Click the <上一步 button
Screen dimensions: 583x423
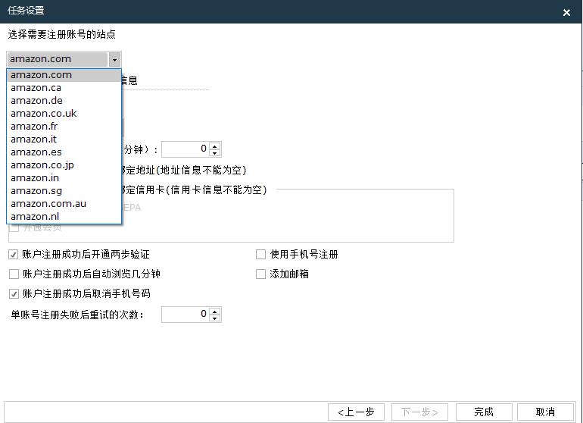(356, 412)
